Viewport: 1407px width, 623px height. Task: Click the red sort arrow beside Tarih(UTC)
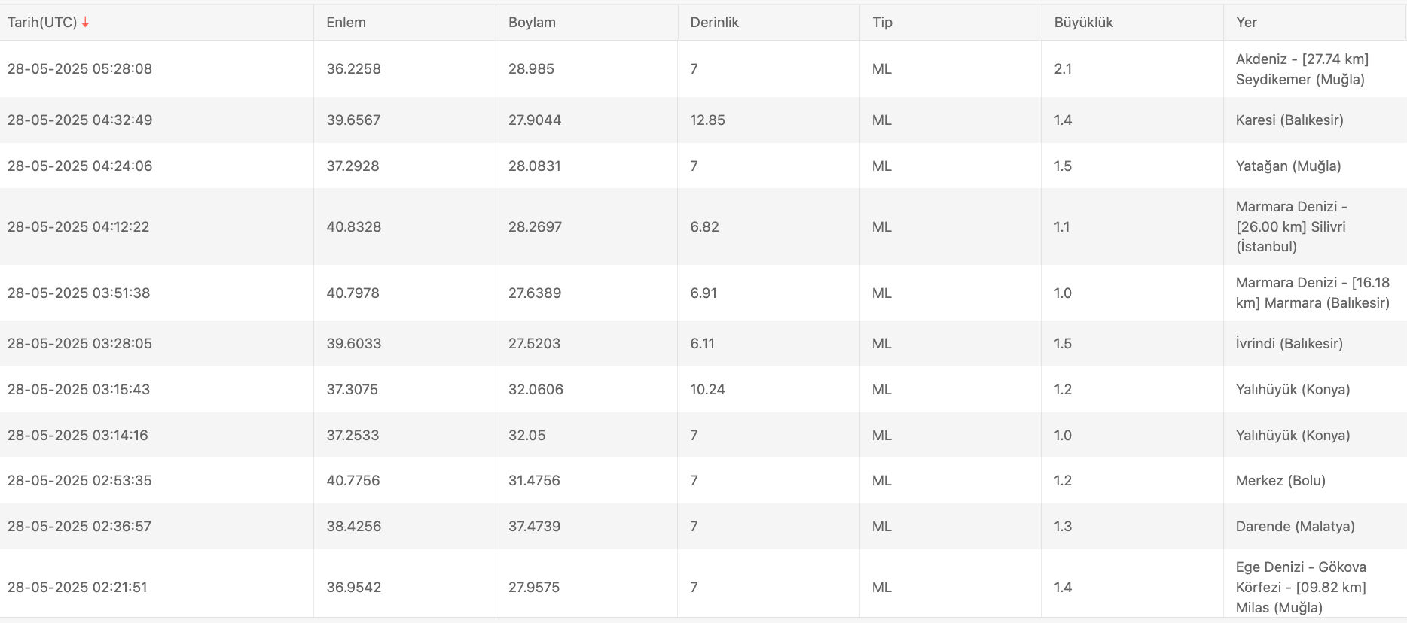click(85, 23)
